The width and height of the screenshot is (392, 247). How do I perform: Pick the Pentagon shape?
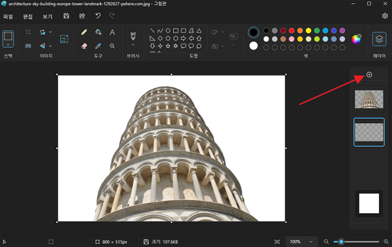168,38
